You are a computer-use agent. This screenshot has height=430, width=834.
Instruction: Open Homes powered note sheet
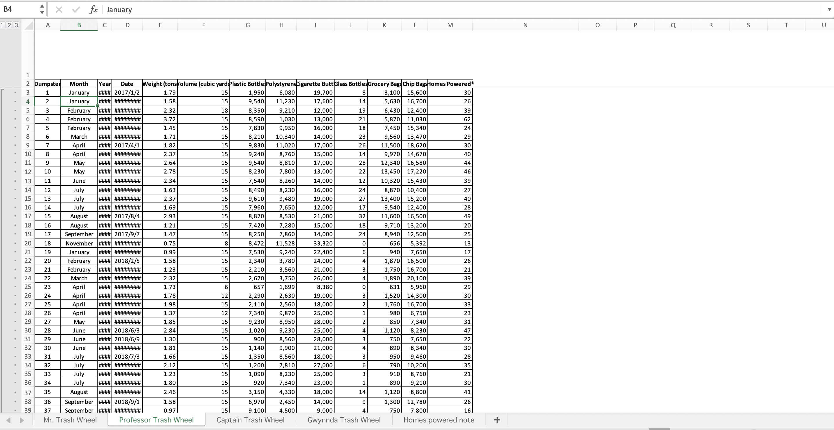point(439,420)
